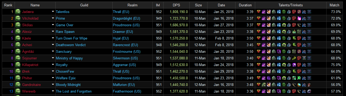Click the Talents/Trinkets column header
This screenshot has width=346, height=96.
[291, 5]
